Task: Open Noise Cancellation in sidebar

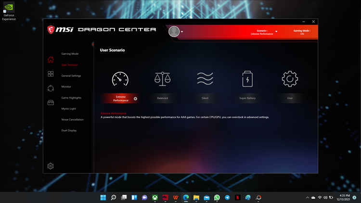Action: [73, 120]
